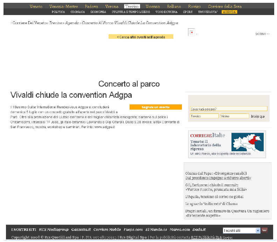277x242 pixels.
Task: Focus the 'Cosa vuoi cercare?' search field
Action: click(229, 109)
